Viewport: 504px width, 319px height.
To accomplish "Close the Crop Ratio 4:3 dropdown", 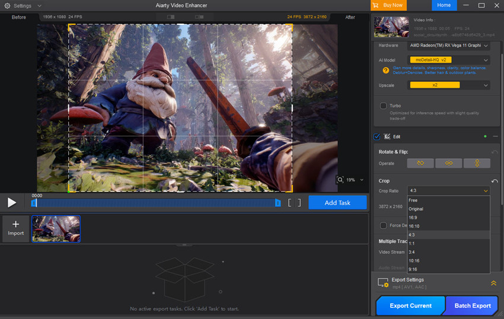I will tap(449, 191).
